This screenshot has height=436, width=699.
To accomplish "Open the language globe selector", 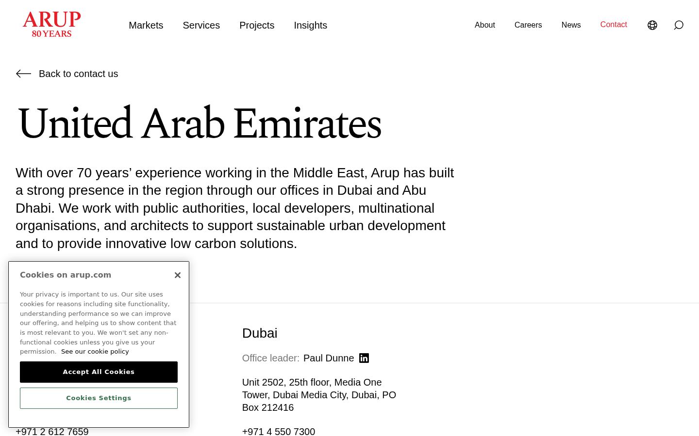I will (x=652, y=25).
